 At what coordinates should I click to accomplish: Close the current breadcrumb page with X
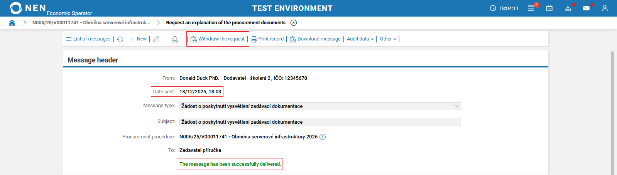294,23
